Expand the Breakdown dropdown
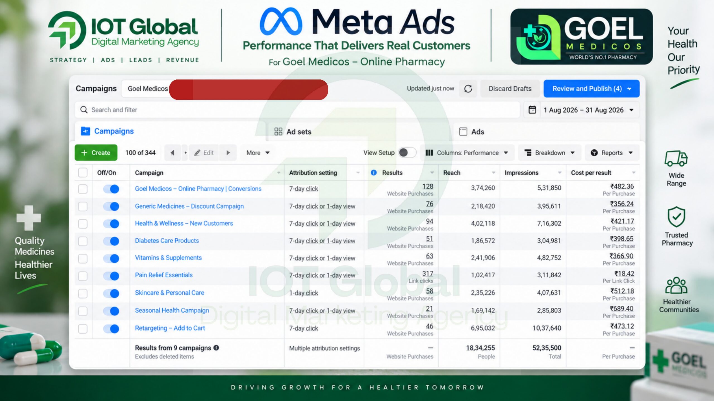Viewport: 714px width, 401px height. tap(549, 153)
